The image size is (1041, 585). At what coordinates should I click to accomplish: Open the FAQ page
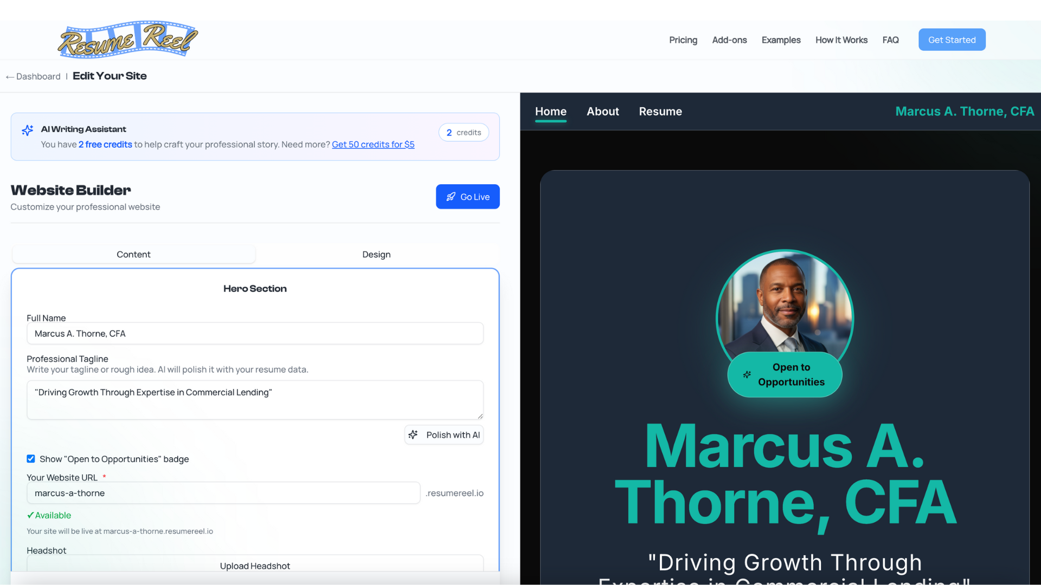890,40
